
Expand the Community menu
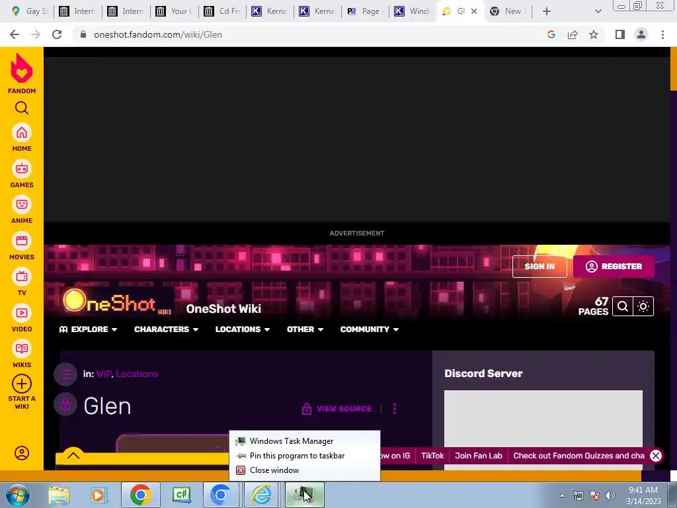(370, 329)
